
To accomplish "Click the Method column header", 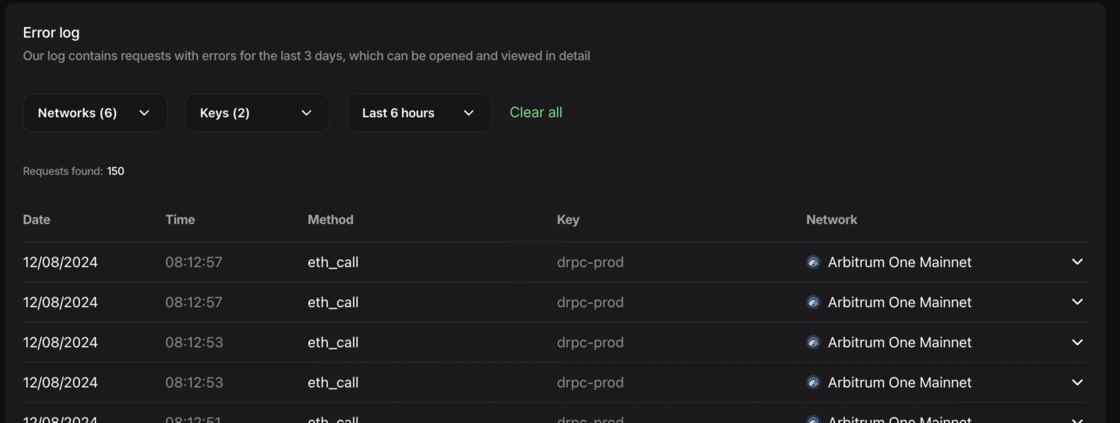I will click(x=330, y=220).
